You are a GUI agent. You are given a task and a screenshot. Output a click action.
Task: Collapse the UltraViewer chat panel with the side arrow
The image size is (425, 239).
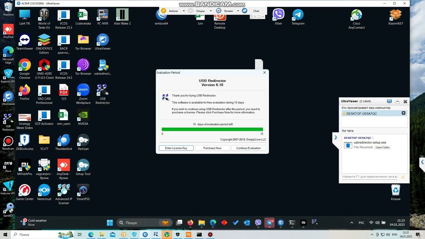click(336, 137)
